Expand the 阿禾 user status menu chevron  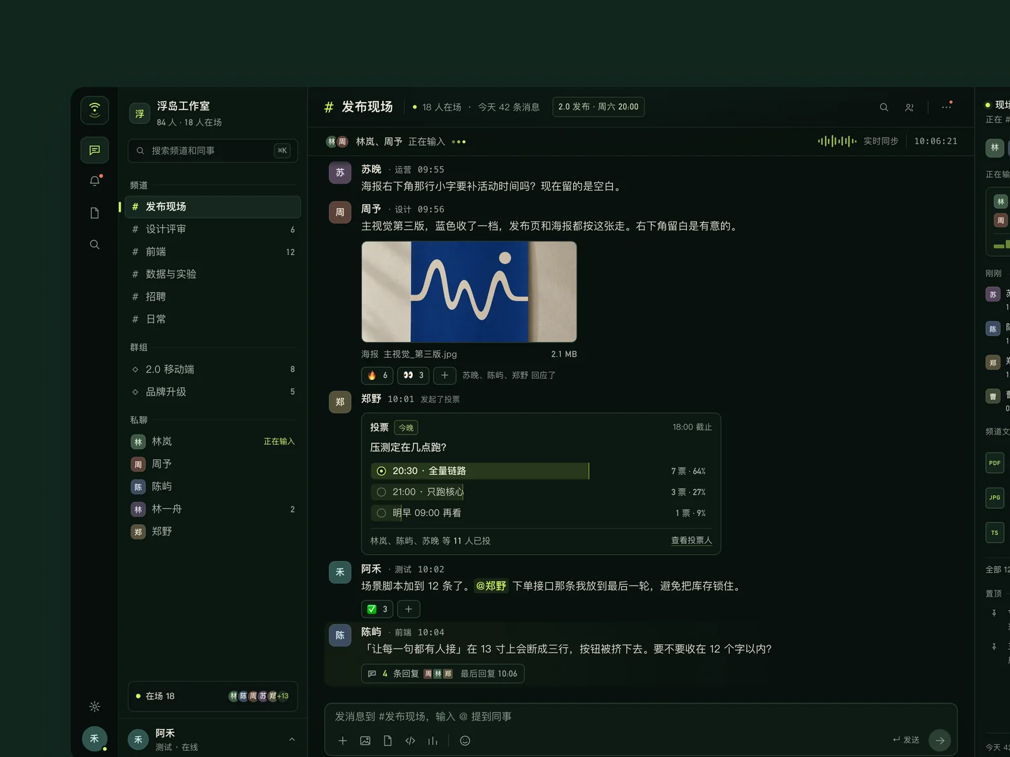pyautogui.click(x=292, y=739)
